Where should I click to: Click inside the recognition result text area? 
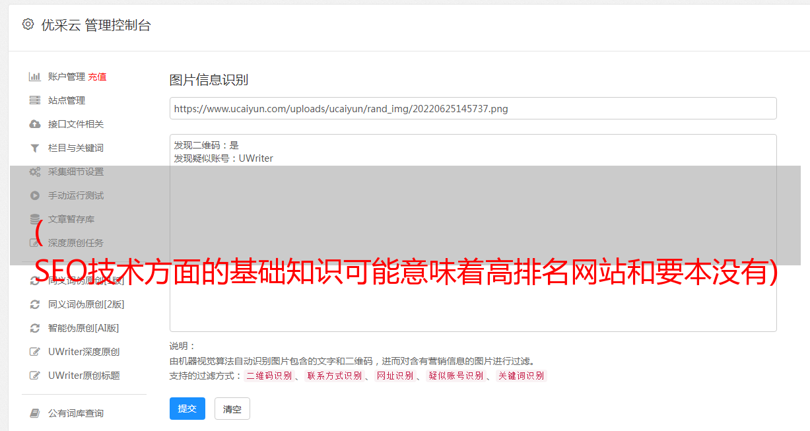(473, 233)
